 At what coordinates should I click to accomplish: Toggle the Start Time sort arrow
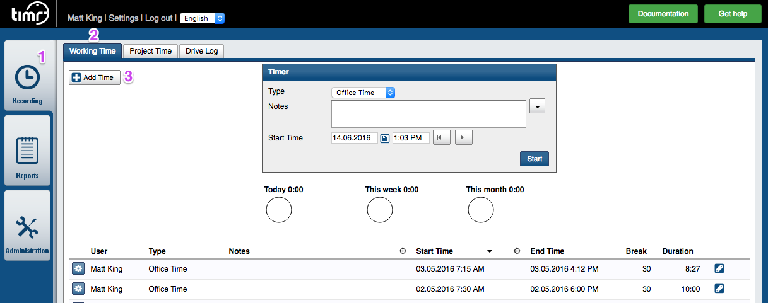pyautogui.click(x=489, y=252)
